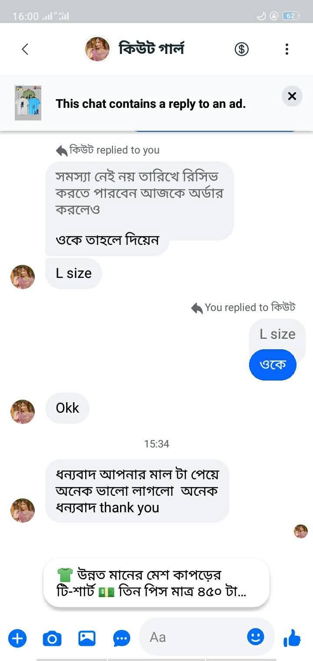Viewport: 313px width, 661px height.
Task: Send a thumbs-up like
Action: 292,638
